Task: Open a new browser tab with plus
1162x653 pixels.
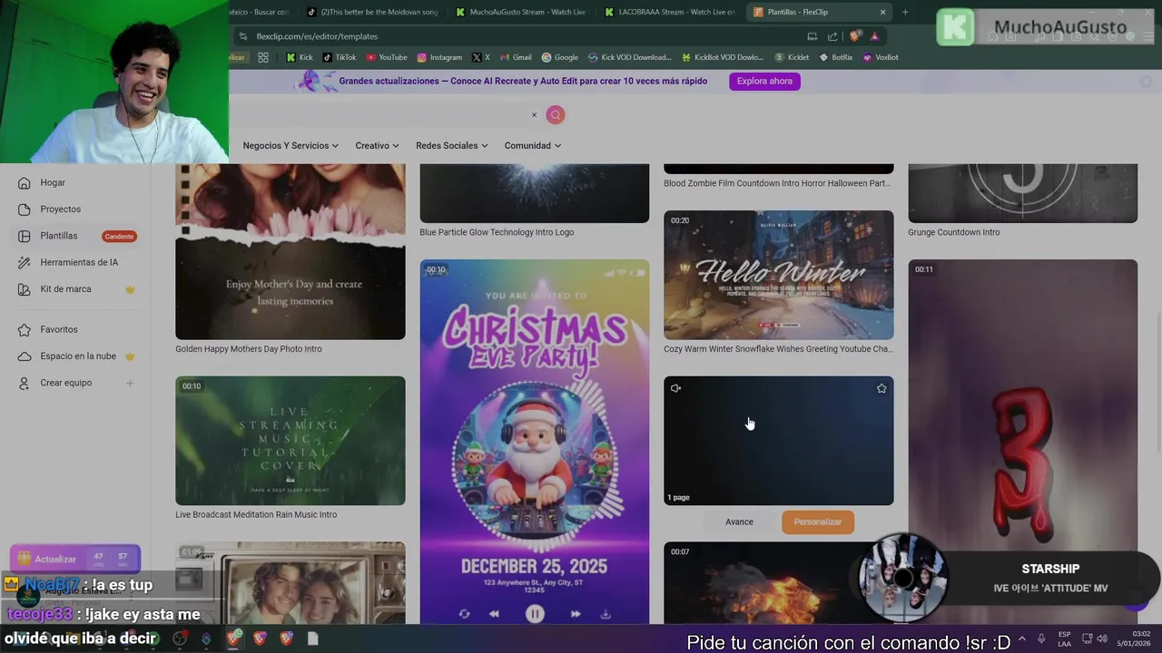Action: coord(904,12)
